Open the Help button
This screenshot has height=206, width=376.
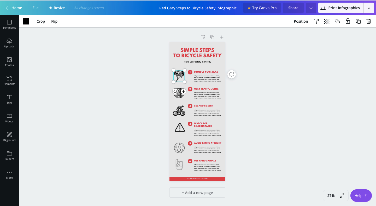pos(361,196)
